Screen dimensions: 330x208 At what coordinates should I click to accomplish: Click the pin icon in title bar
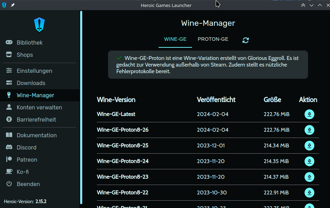(x=13, y=5)
